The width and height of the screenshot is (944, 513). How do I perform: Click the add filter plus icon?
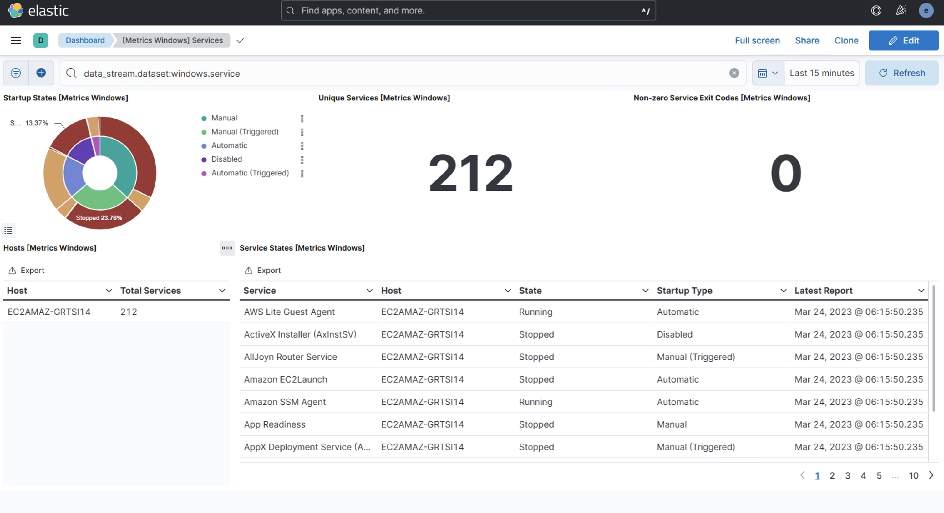click(41, 73)
